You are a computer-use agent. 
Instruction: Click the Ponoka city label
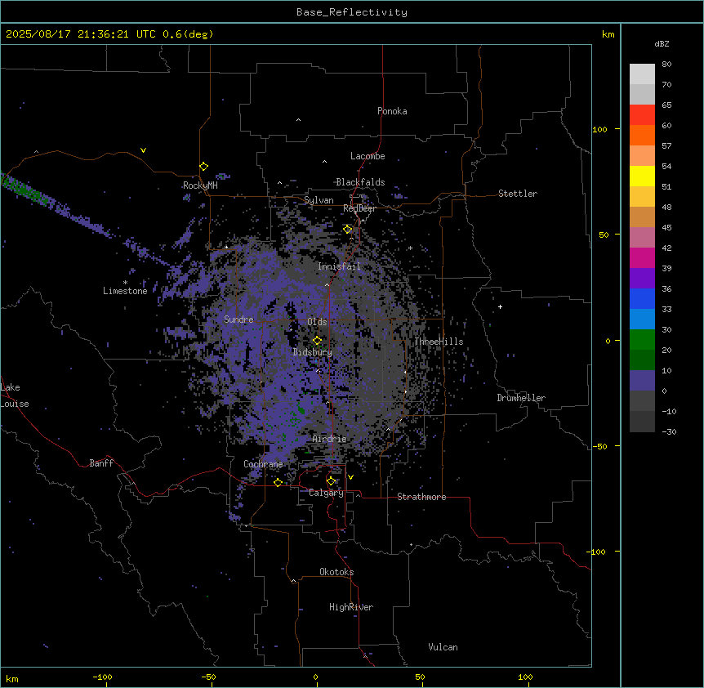(392, 111)
